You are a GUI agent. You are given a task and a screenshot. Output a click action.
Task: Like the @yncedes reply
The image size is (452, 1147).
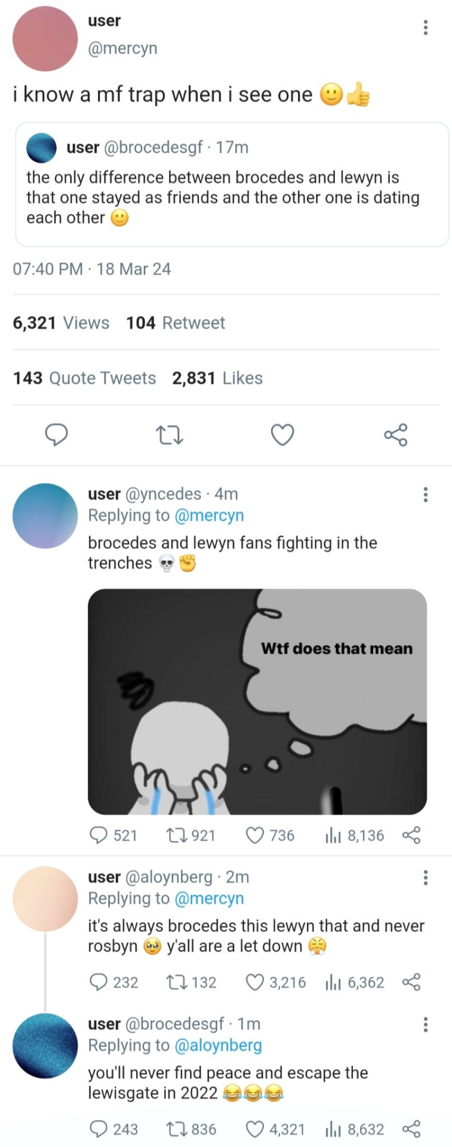(x=255, y=835)
